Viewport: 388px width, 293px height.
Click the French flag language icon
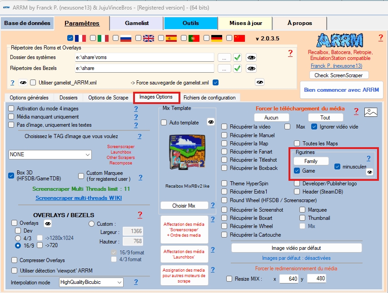pyautogui.click(x=81, y=38)
